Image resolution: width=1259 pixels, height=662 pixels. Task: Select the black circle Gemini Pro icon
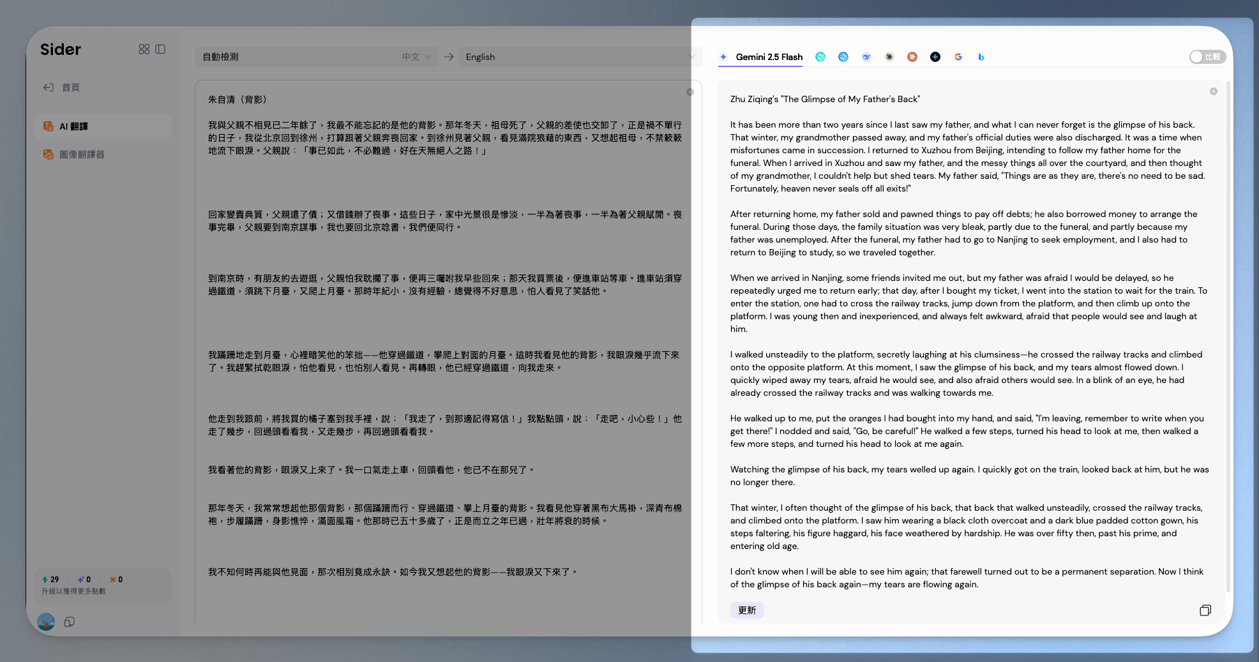[935, 57]
